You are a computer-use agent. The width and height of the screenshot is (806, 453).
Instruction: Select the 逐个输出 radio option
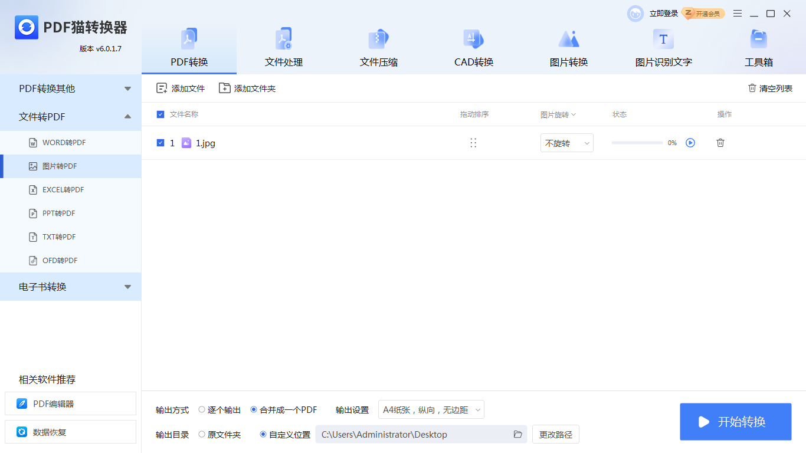click(x=219, y=410)
